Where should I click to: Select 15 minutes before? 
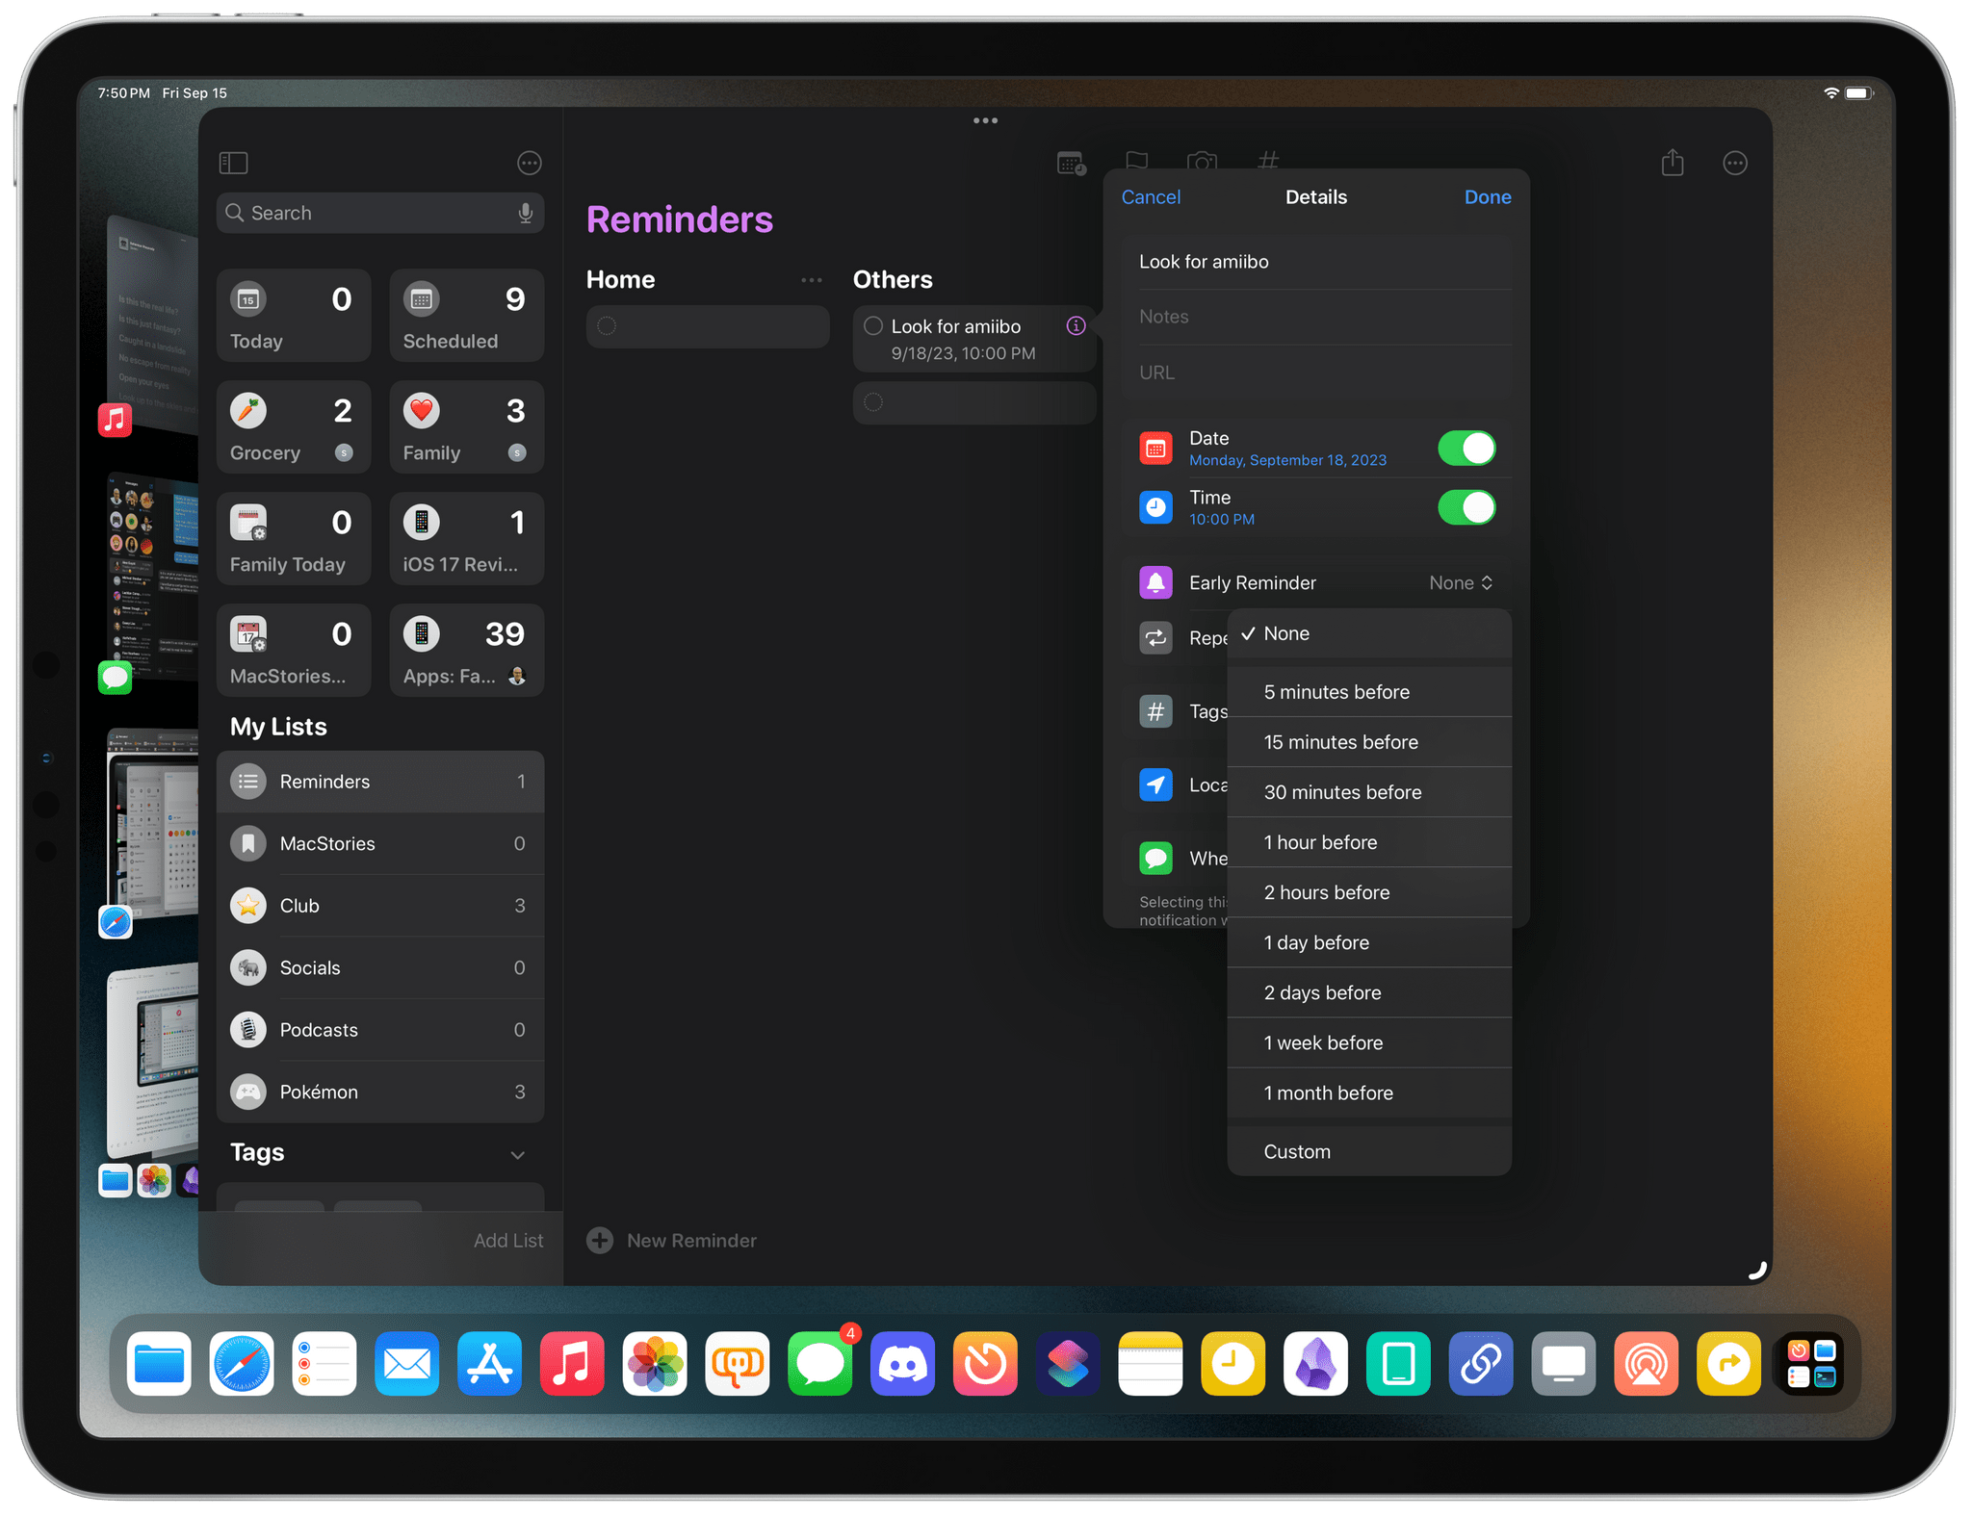point(1369,742)
